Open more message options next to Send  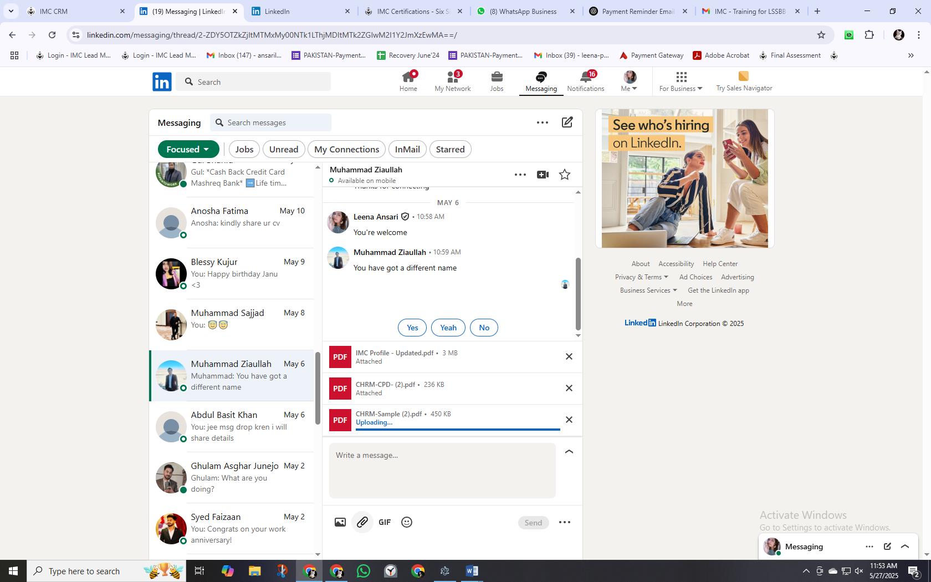565,522
